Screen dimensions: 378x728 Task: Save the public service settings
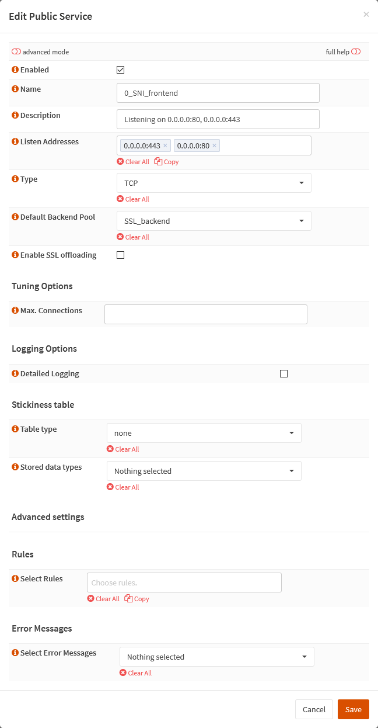point(353,709)
